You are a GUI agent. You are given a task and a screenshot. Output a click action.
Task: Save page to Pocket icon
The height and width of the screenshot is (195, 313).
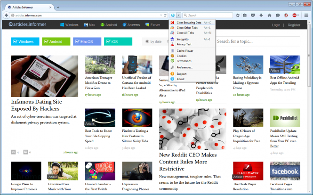pyautogui.click(x=253, y=15)
